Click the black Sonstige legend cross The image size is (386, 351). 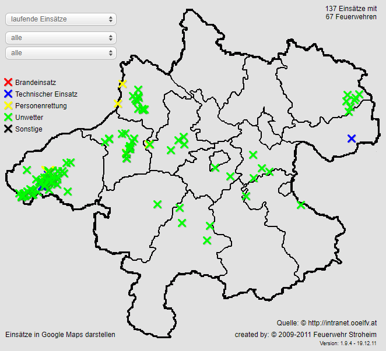pos(8,129)
